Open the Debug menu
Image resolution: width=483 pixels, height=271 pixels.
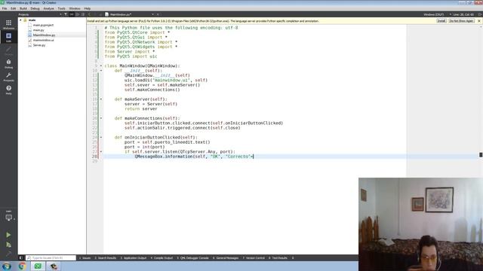click(x=35, y=8)
